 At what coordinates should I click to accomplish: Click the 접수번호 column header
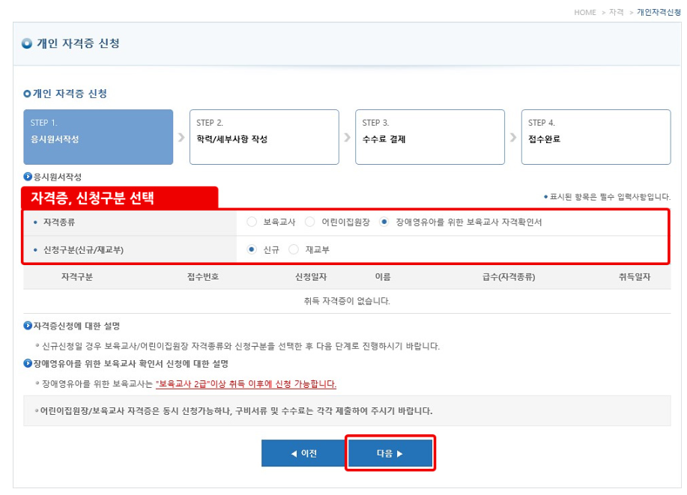tap(203, 277)
